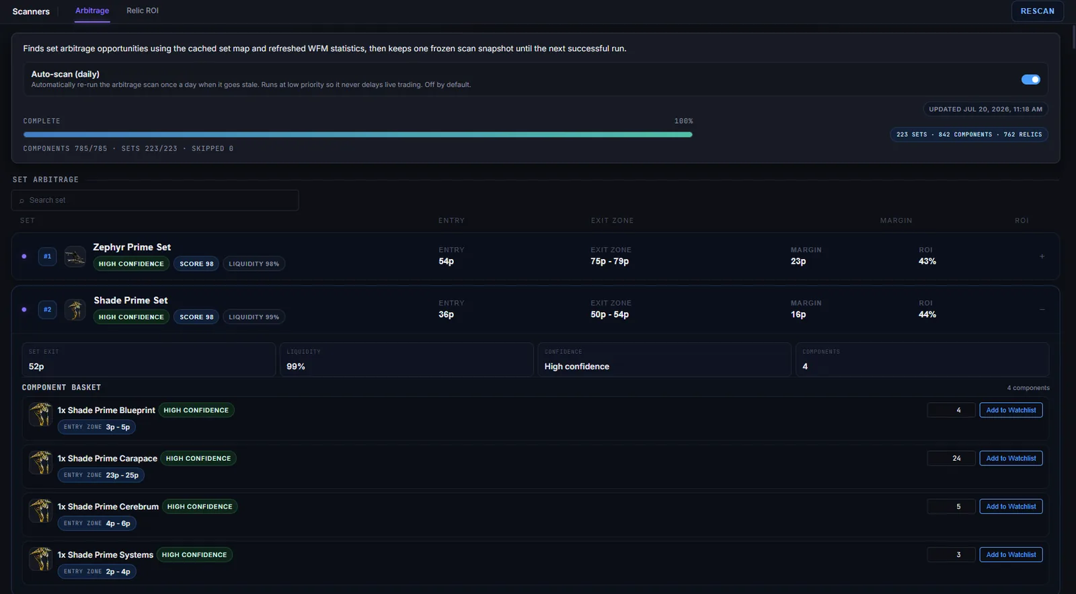Click Zephyr's SCORE 98 badge
Viewport: 1076px width, 594px height.
(x=196, y=264)
